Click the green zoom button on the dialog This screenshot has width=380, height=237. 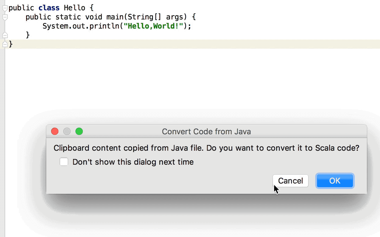coord(79,131)
